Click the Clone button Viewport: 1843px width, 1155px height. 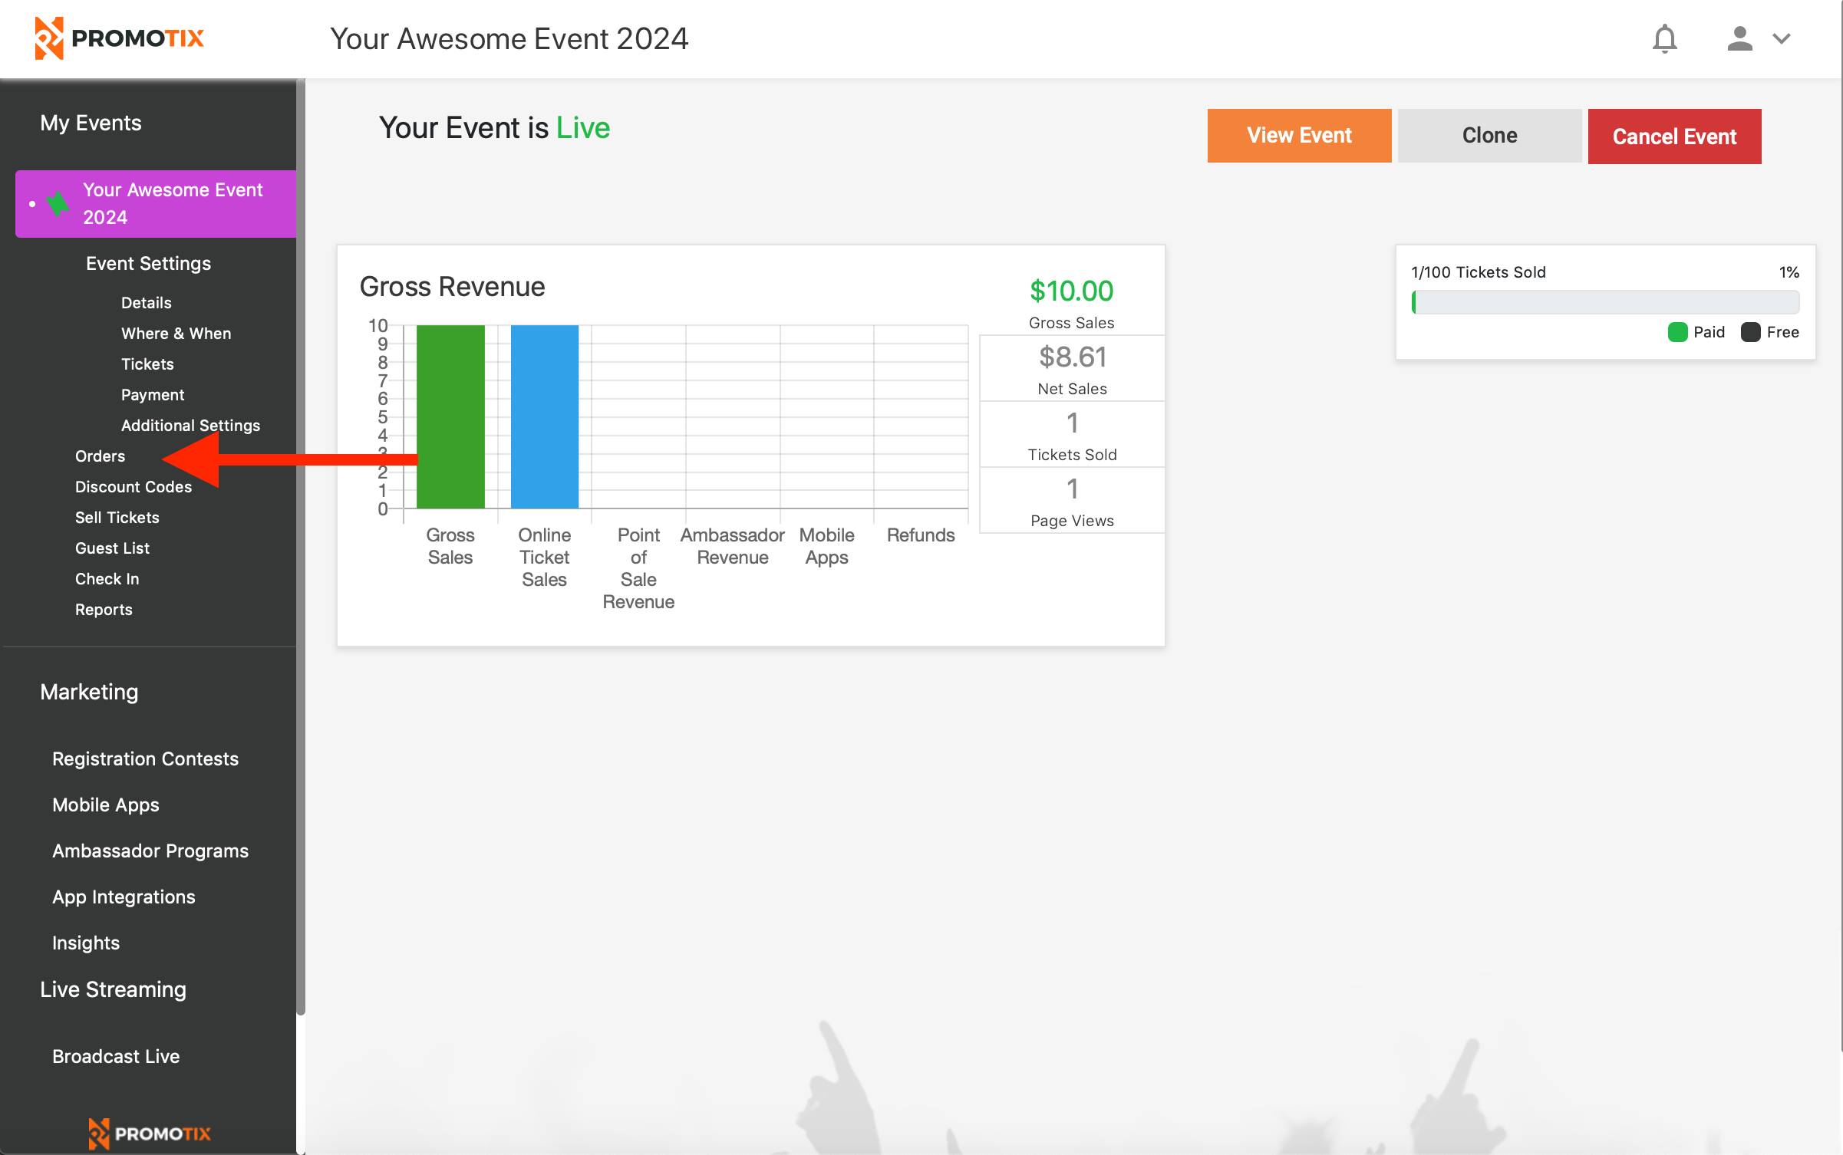[1489, 136]
